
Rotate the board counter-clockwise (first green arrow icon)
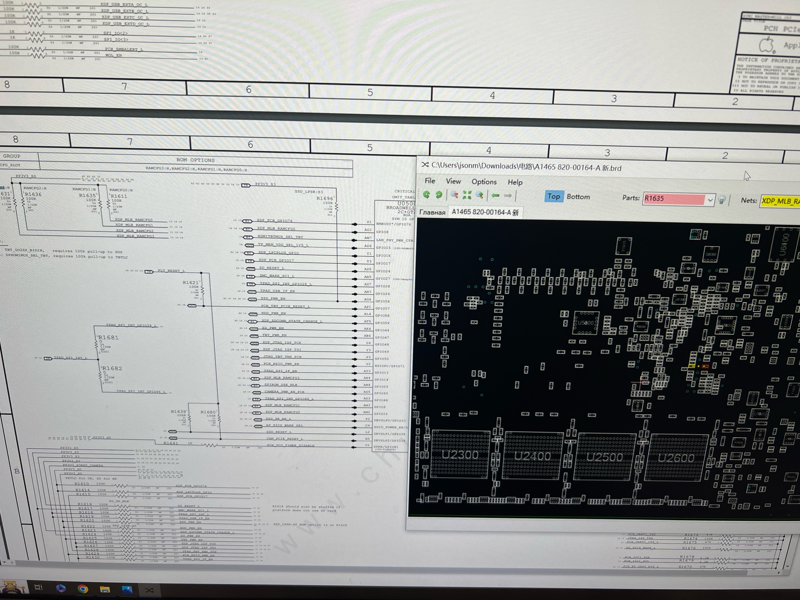click(x=427, y=194)
